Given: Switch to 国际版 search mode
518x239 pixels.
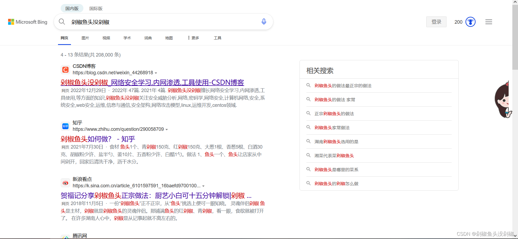Looking at the screenshot, I should (96, 8).
